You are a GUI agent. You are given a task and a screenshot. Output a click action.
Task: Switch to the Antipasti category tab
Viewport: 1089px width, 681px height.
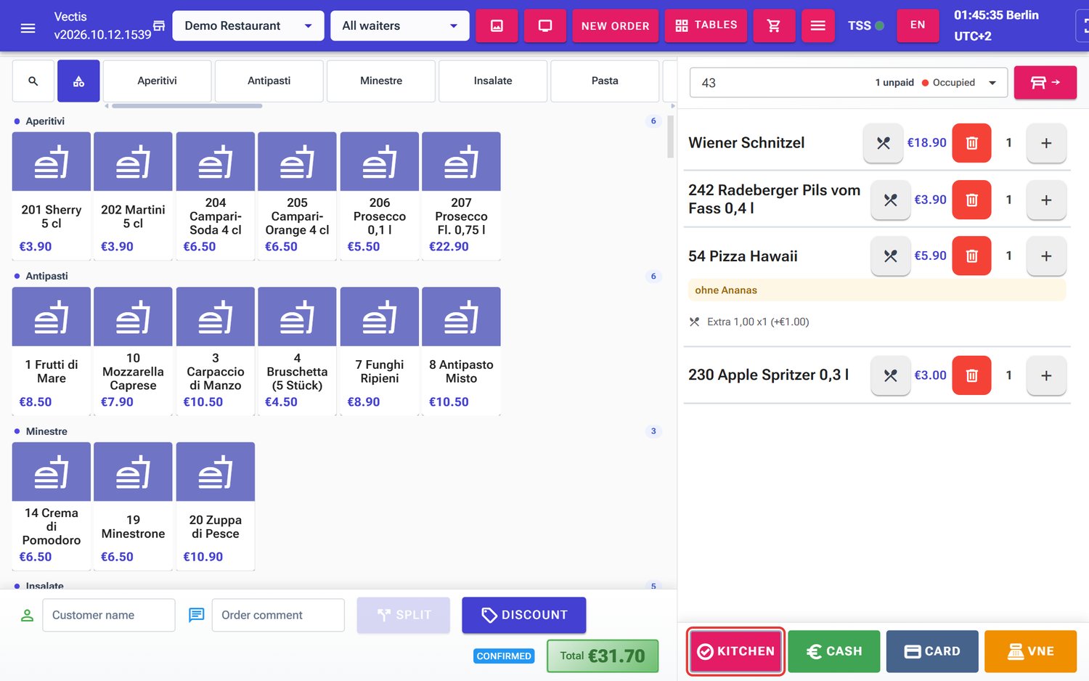269,81
